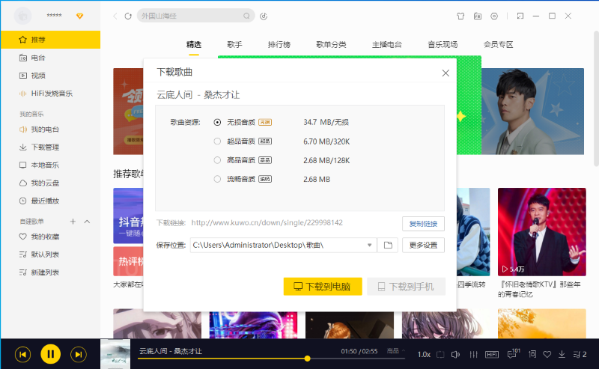This screenshot has height=369, width=599.
Task: Open song recognition icon next to search
Action: (264, 16)
